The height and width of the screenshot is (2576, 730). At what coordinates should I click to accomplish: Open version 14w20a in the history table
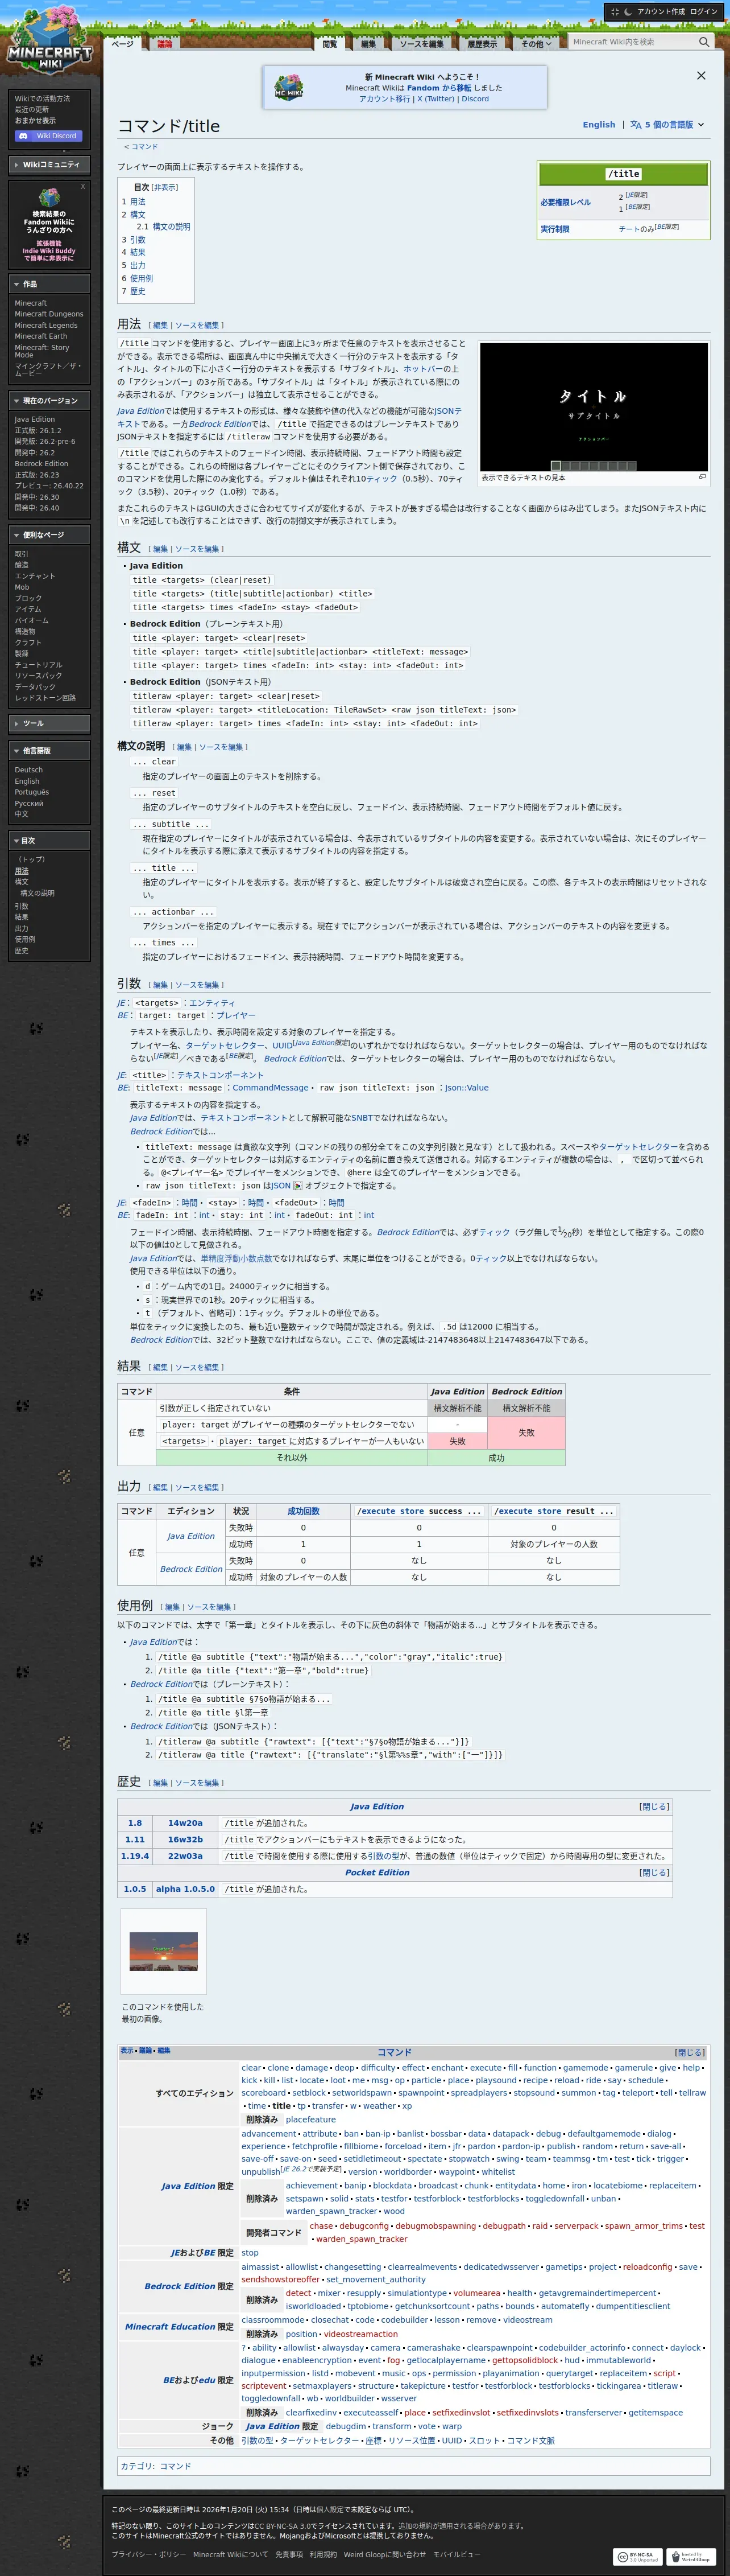click(185, 1823)
